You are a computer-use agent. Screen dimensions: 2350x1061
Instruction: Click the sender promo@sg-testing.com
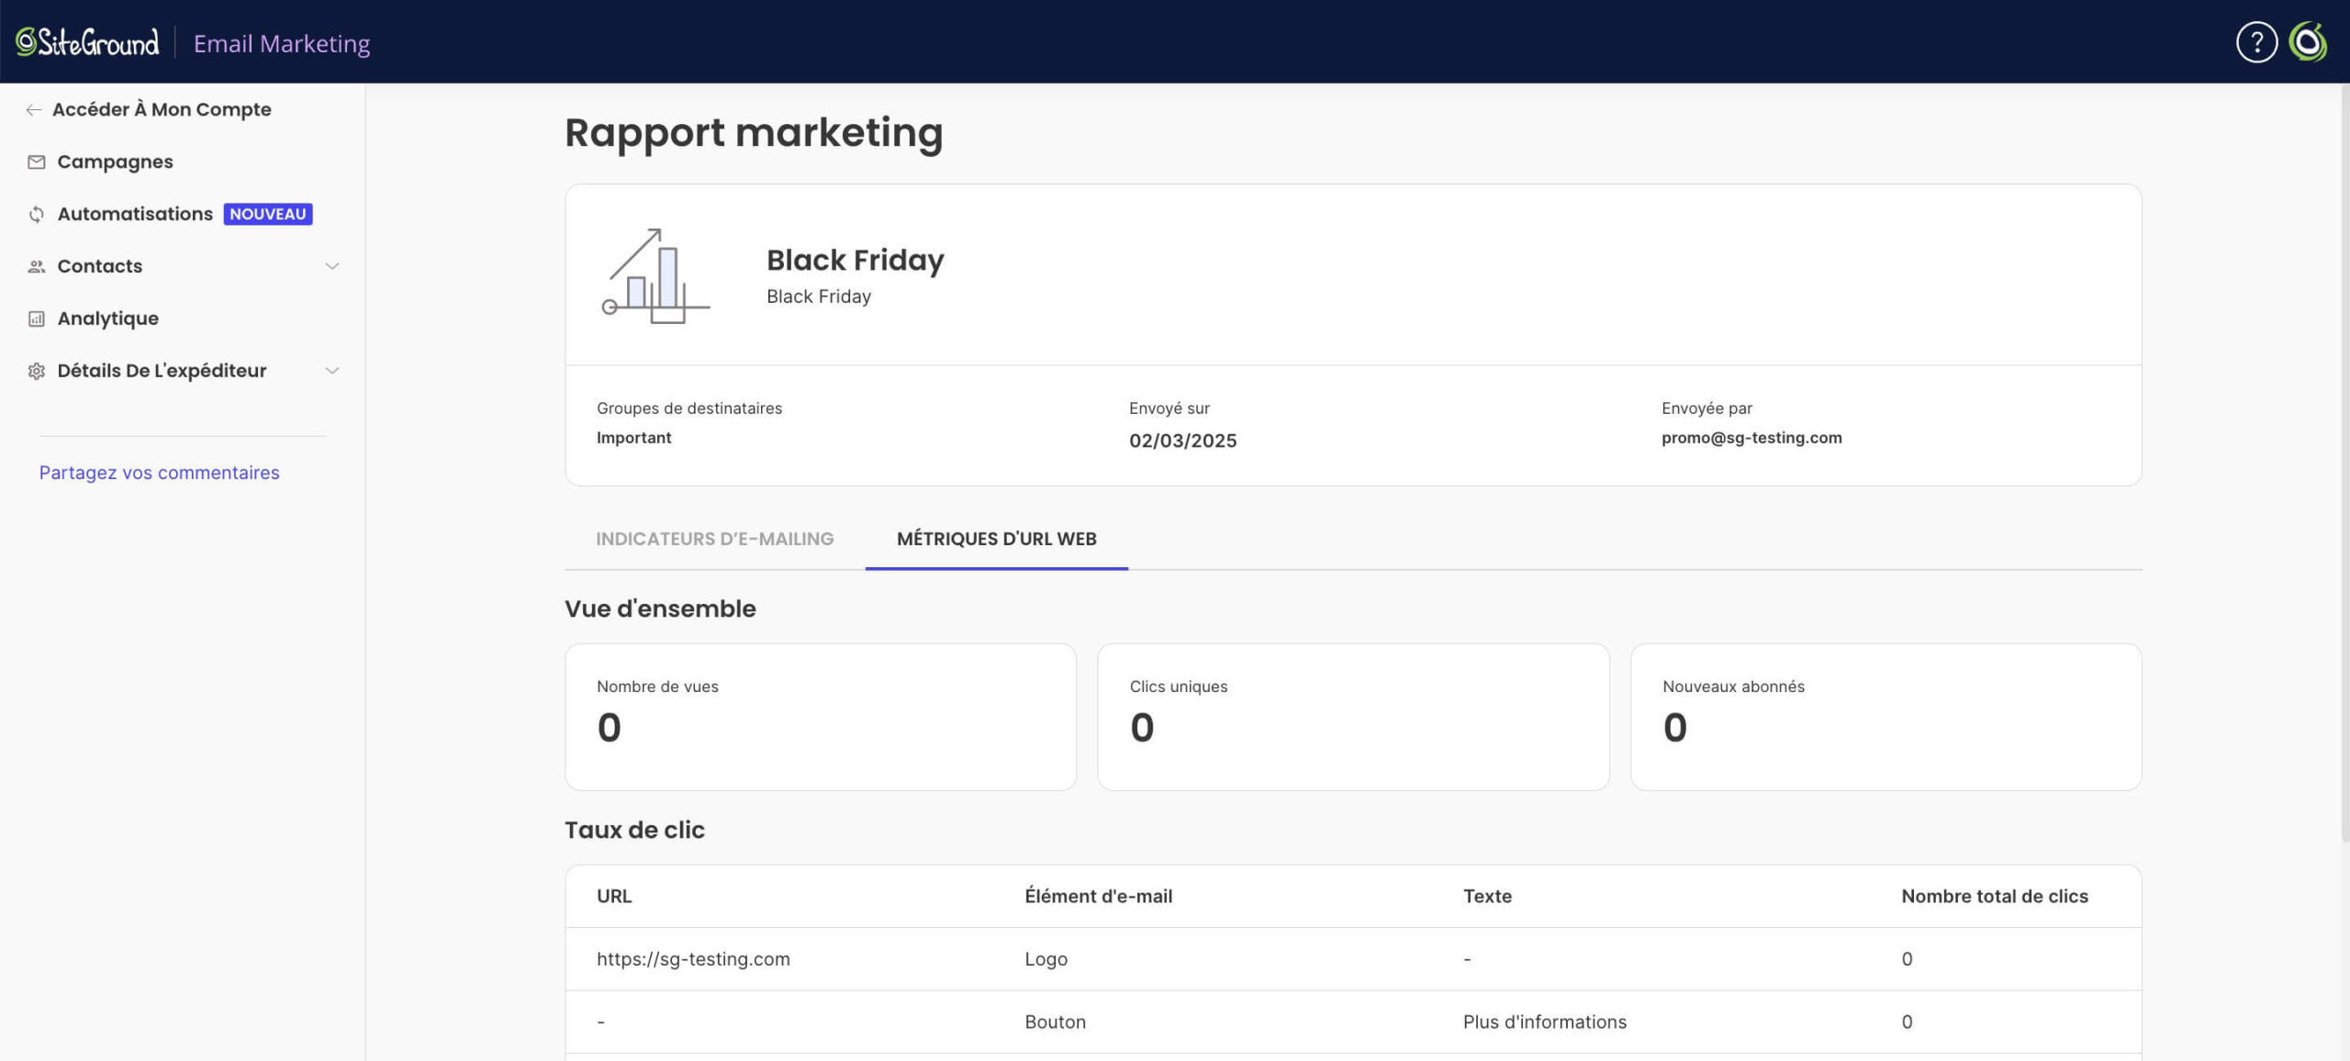1751,438
